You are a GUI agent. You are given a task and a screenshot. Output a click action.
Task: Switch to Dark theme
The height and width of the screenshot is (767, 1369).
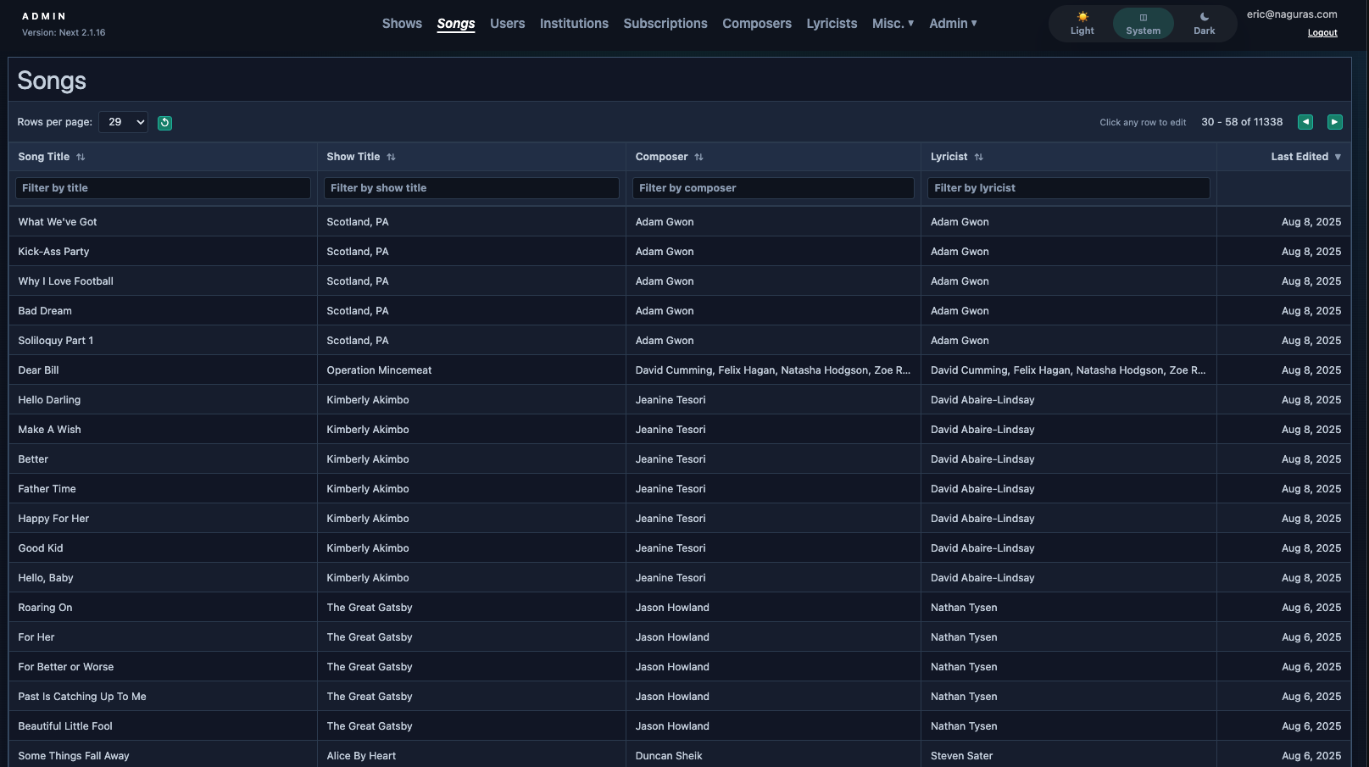pos(1204,24)
